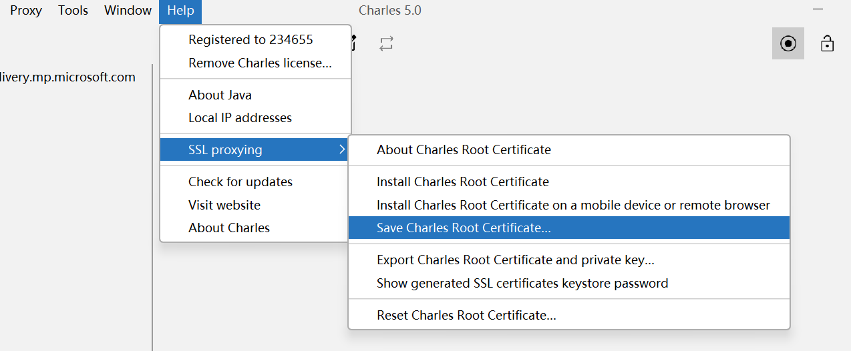Install Root Certificate on mobile device or remote browser
Viewport: 851px width, 351px height.
pos(569,205)
